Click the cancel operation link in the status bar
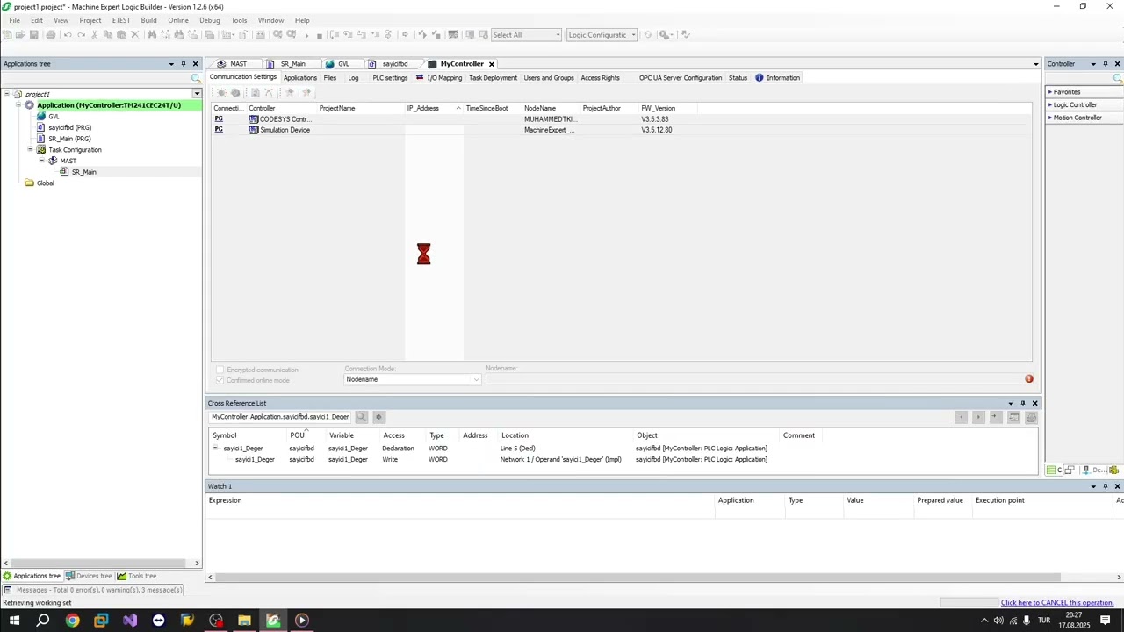This screenshot has height=632, width=1124. tap(1057, 603)
